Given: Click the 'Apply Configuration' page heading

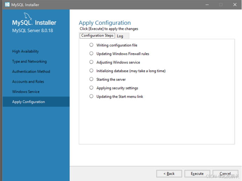Looking at the screenshot, I should [105, 23].
